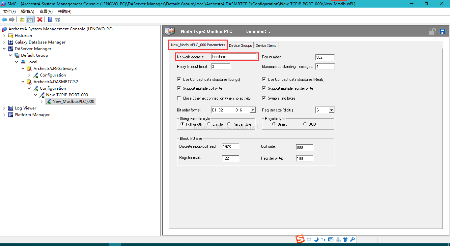
Task: Toggle the punctuation mode icon in the IME bar
Action: [323, 240]
